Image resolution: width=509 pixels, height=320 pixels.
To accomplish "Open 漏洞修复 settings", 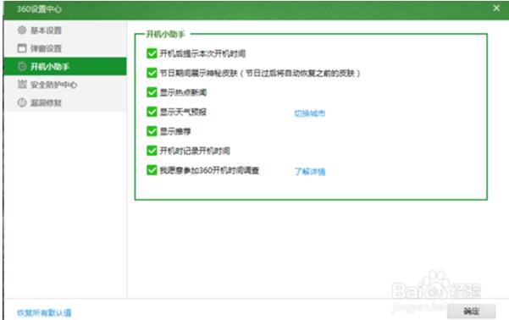I will point(65,103).
